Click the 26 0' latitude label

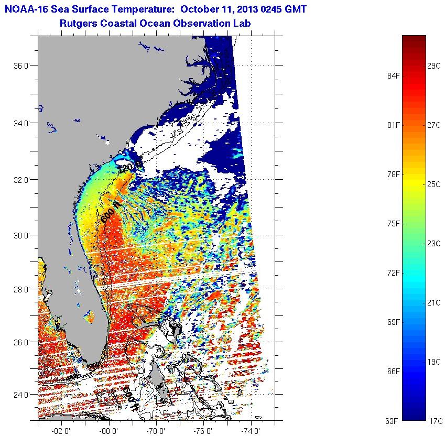[21, 342]
